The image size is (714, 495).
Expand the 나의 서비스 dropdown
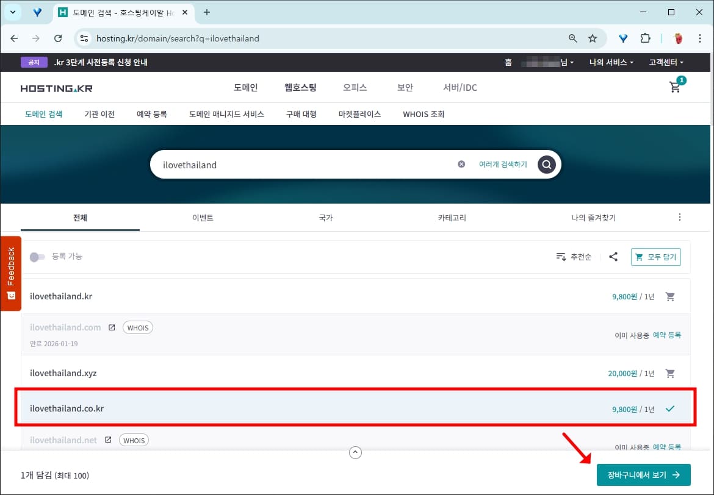click(611, 62)
